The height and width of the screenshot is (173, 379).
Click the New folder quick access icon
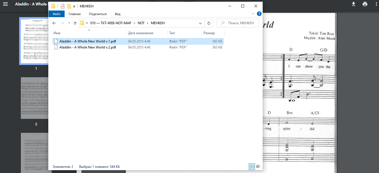(x=69, y=6)
